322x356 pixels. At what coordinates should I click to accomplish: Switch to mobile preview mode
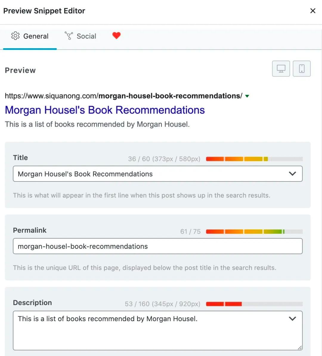click(302, 69)
